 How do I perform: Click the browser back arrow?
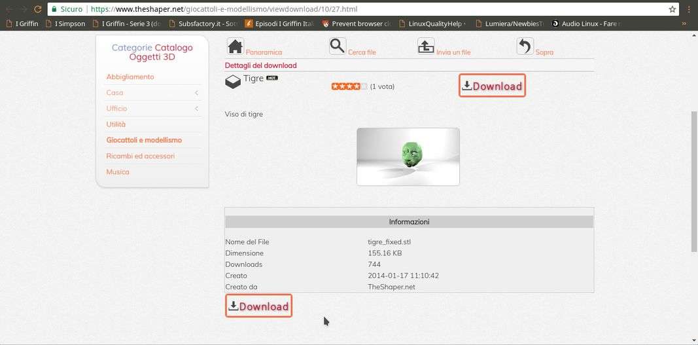click(9, 9)
